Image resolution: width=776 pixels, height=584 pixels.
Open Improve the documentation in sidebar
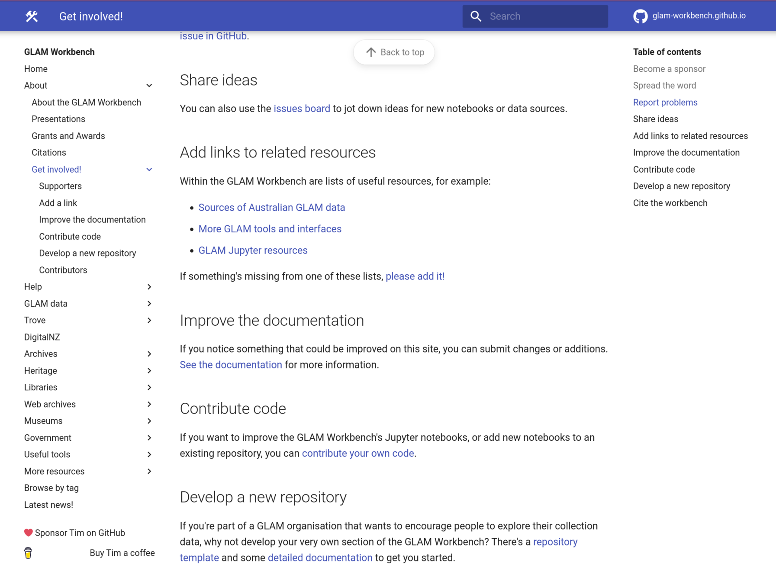click(92, 220)
